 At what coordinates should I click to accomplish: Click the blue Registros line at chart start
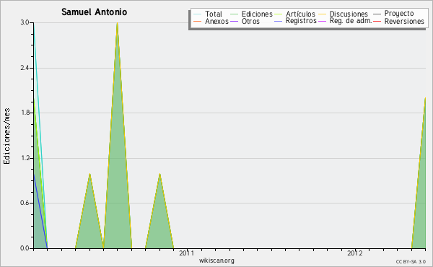(x=40, y=211)
